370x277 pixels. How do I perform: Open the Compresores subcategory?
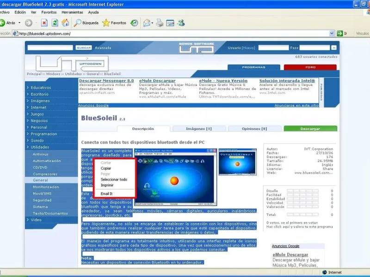[45, 174]
